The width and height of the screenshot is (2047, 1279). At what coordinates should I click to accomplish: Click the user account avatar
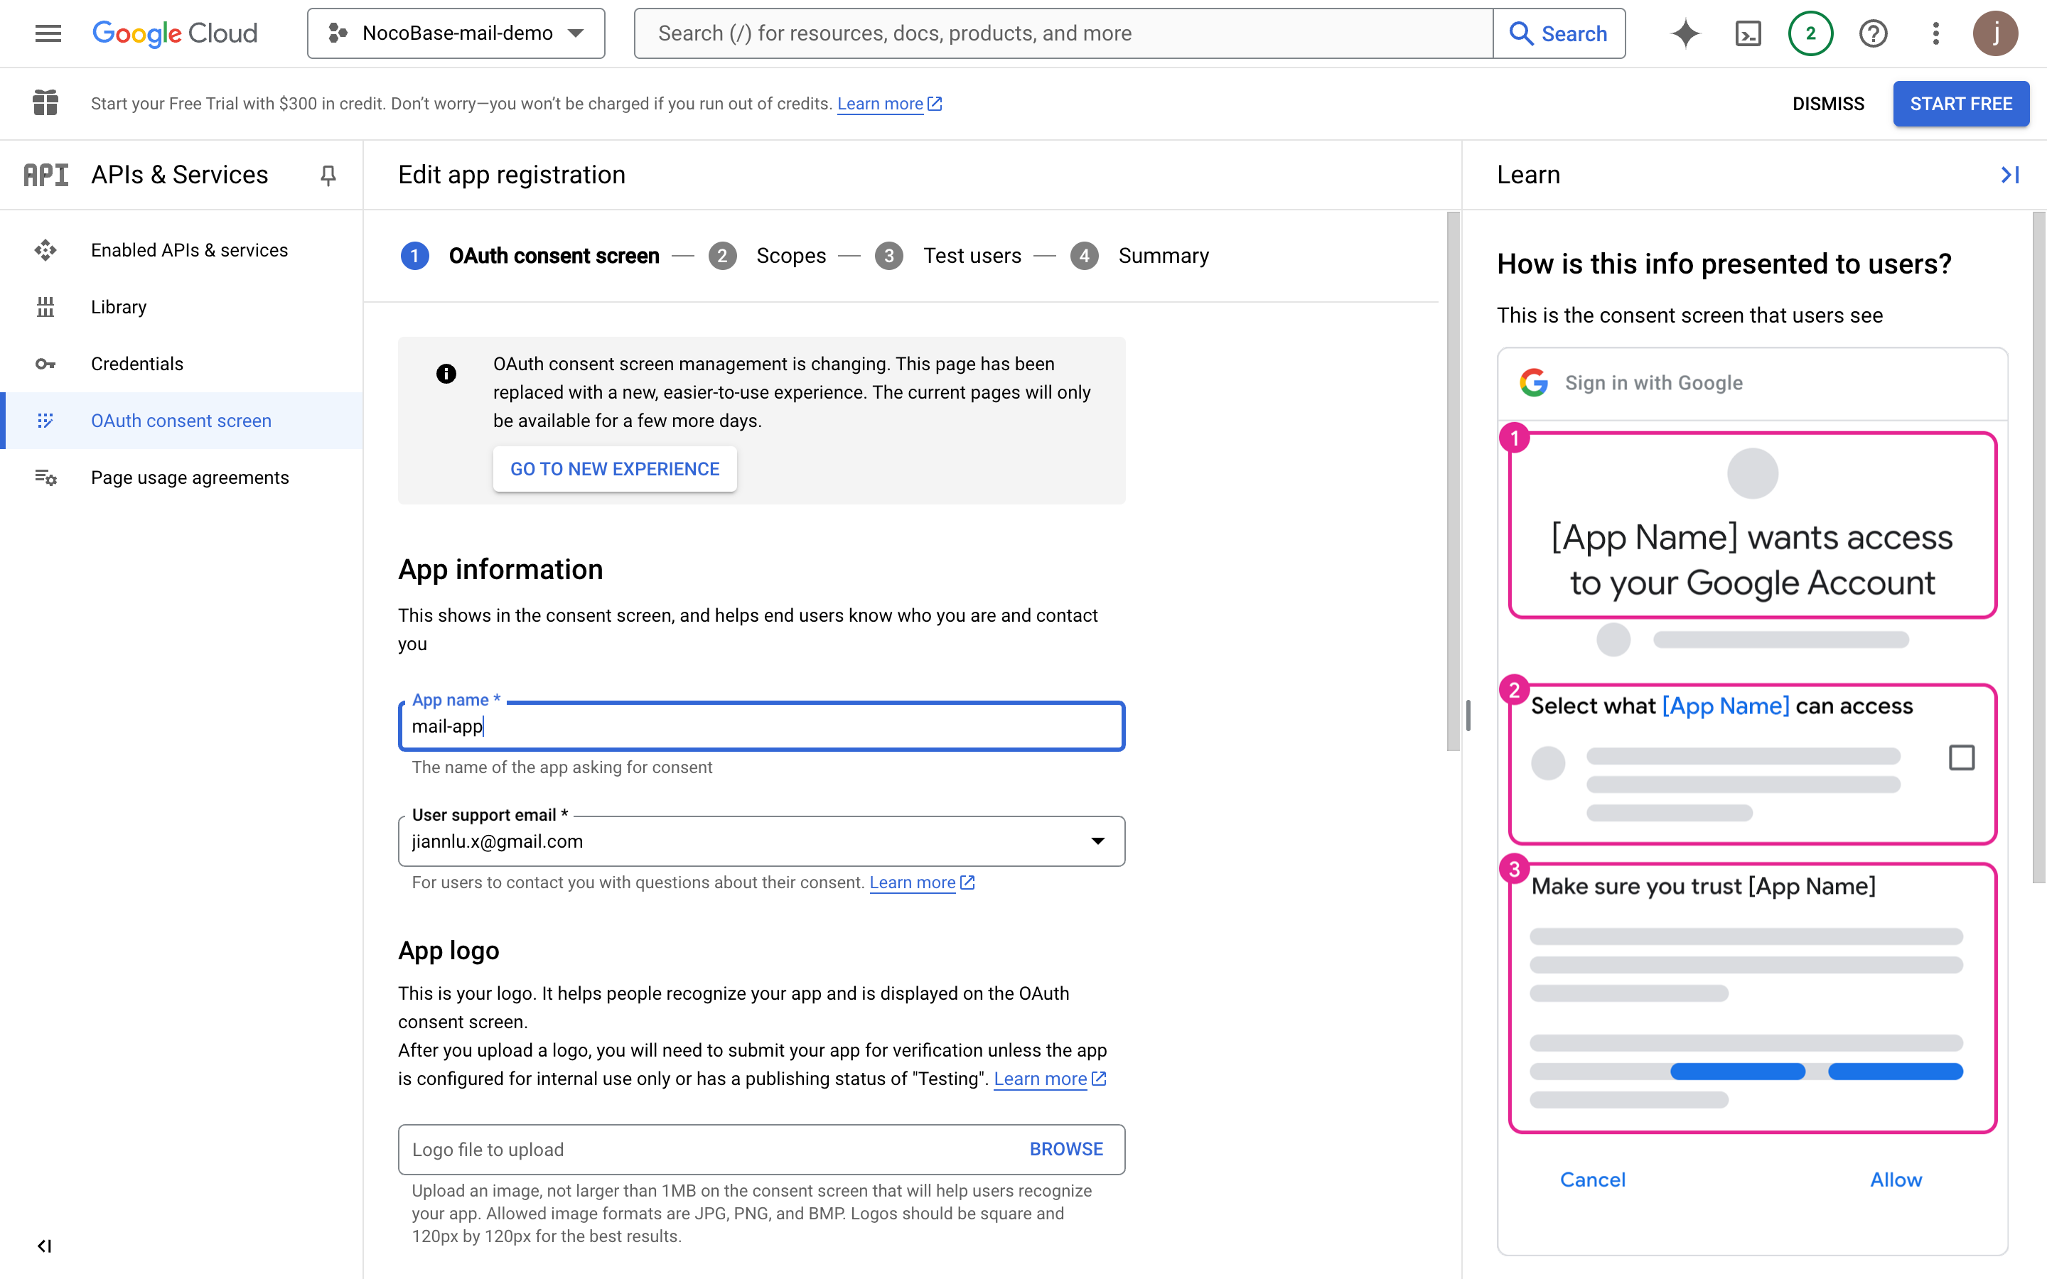click(1995, 33)
